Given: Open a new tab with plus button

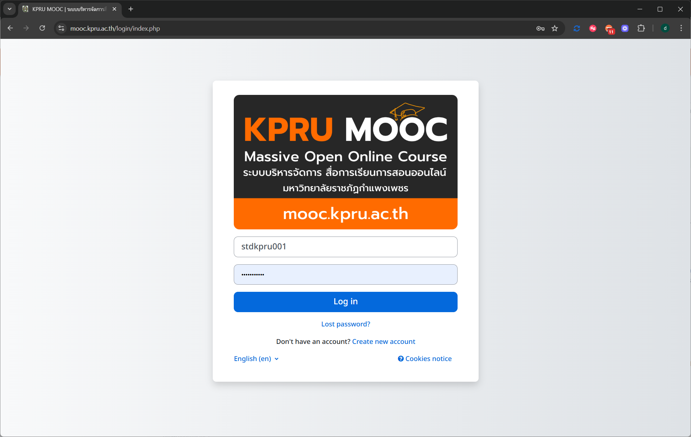Looking at the screenshot, I should click(x=131, y=9).
